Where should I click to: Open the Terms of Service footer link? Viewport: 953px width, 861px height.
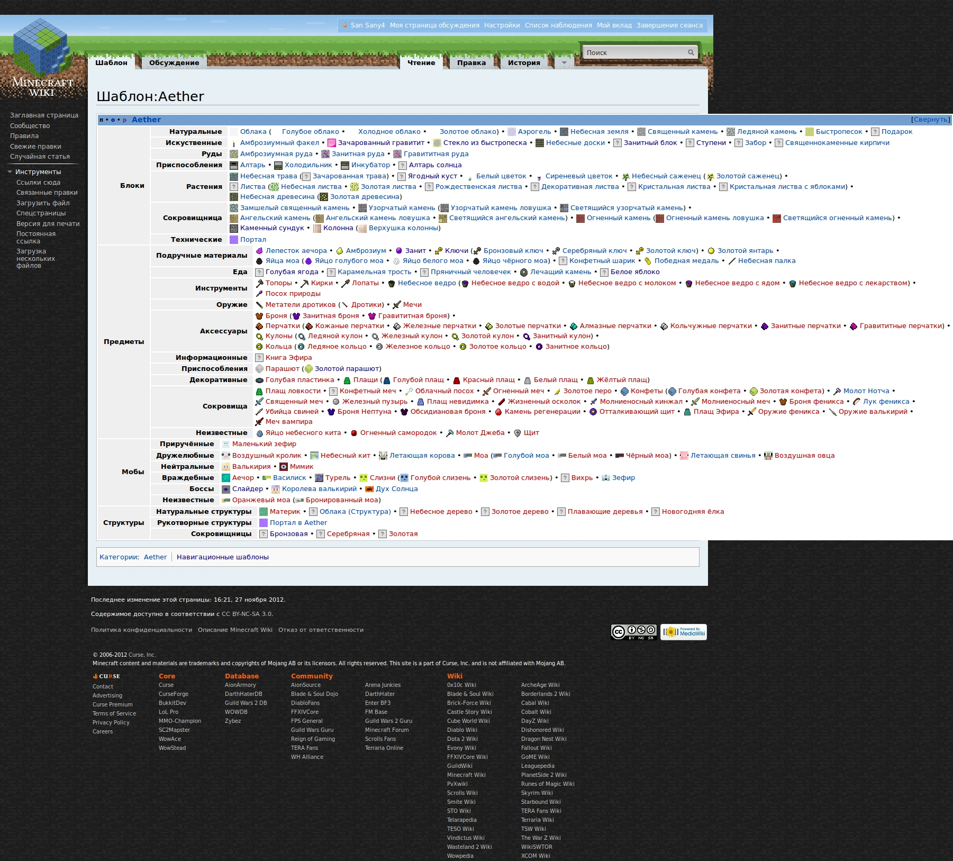114,713
